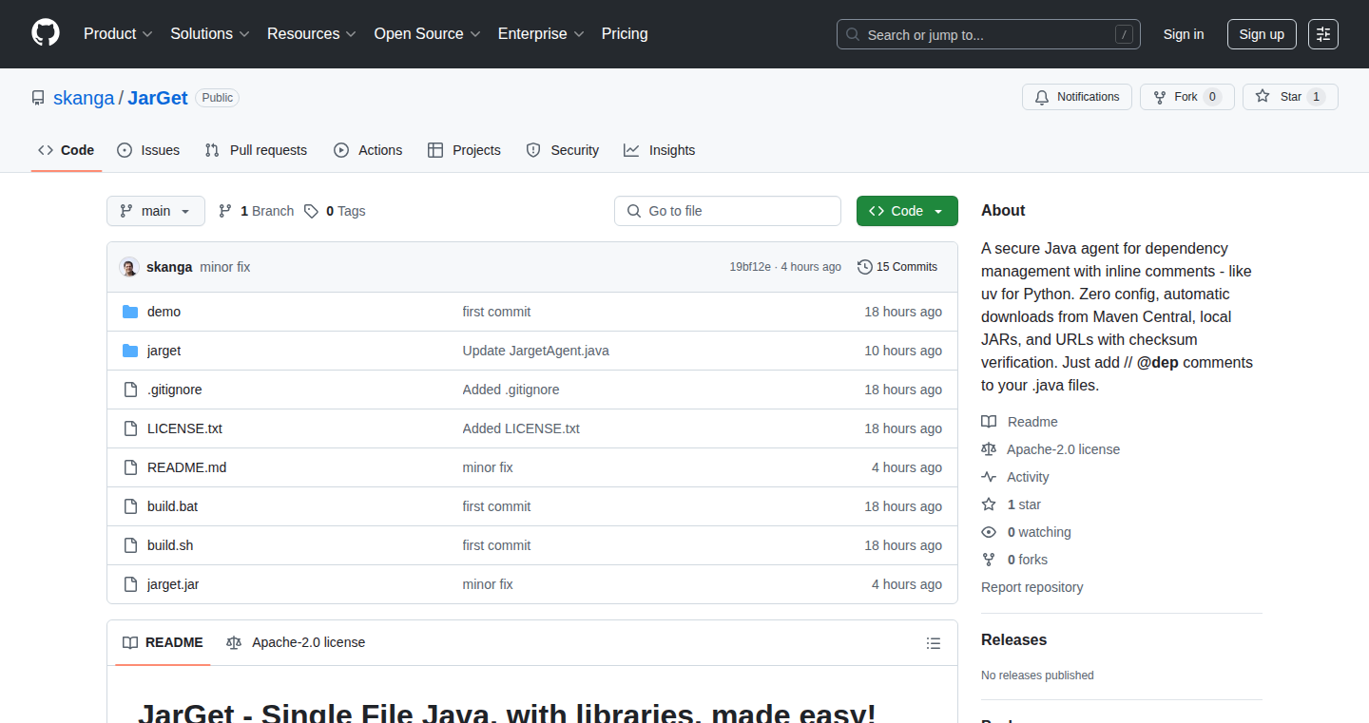Open the jarget.jar file name

click(x=173, y=584)
